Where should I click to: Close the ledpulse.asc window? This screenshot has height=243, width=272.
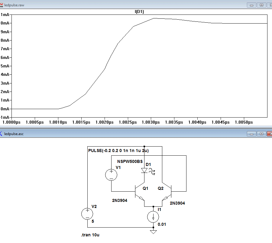click(x=269, y=134)
